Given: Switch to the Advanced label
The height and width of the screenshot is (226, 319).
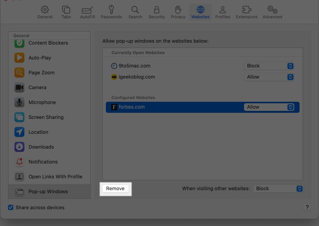Looking at the screenshot, I should 273,17.
